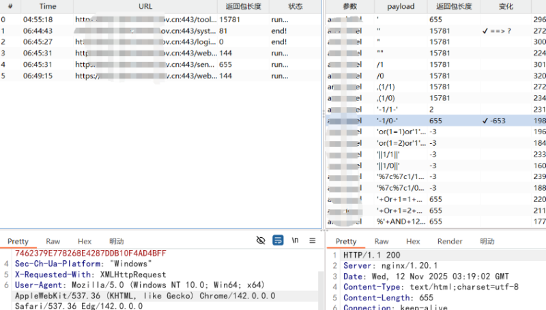The width and height of the screenshot is (546, 310).
Task: Click the ✓ -653 change cell
Action: [506, 121]
